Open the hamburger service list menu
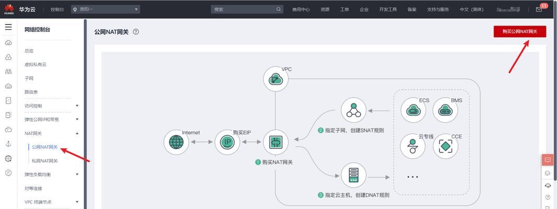 coord(8,27)
